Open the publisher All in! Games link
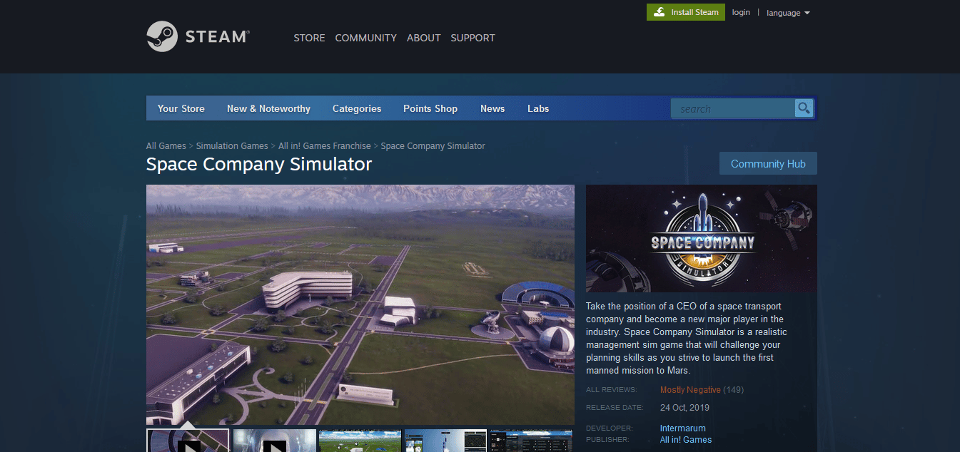960x452 pixels. coord(686,440)
